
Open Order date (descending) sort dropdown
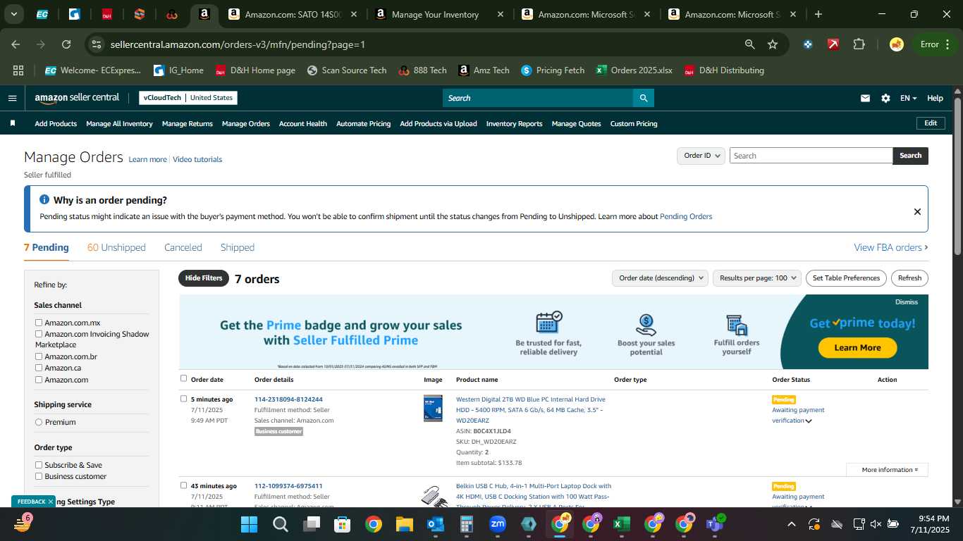tap(660, 278)
